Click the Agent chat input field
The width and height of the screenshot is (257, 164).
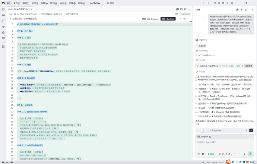click(x=225, y=145)
